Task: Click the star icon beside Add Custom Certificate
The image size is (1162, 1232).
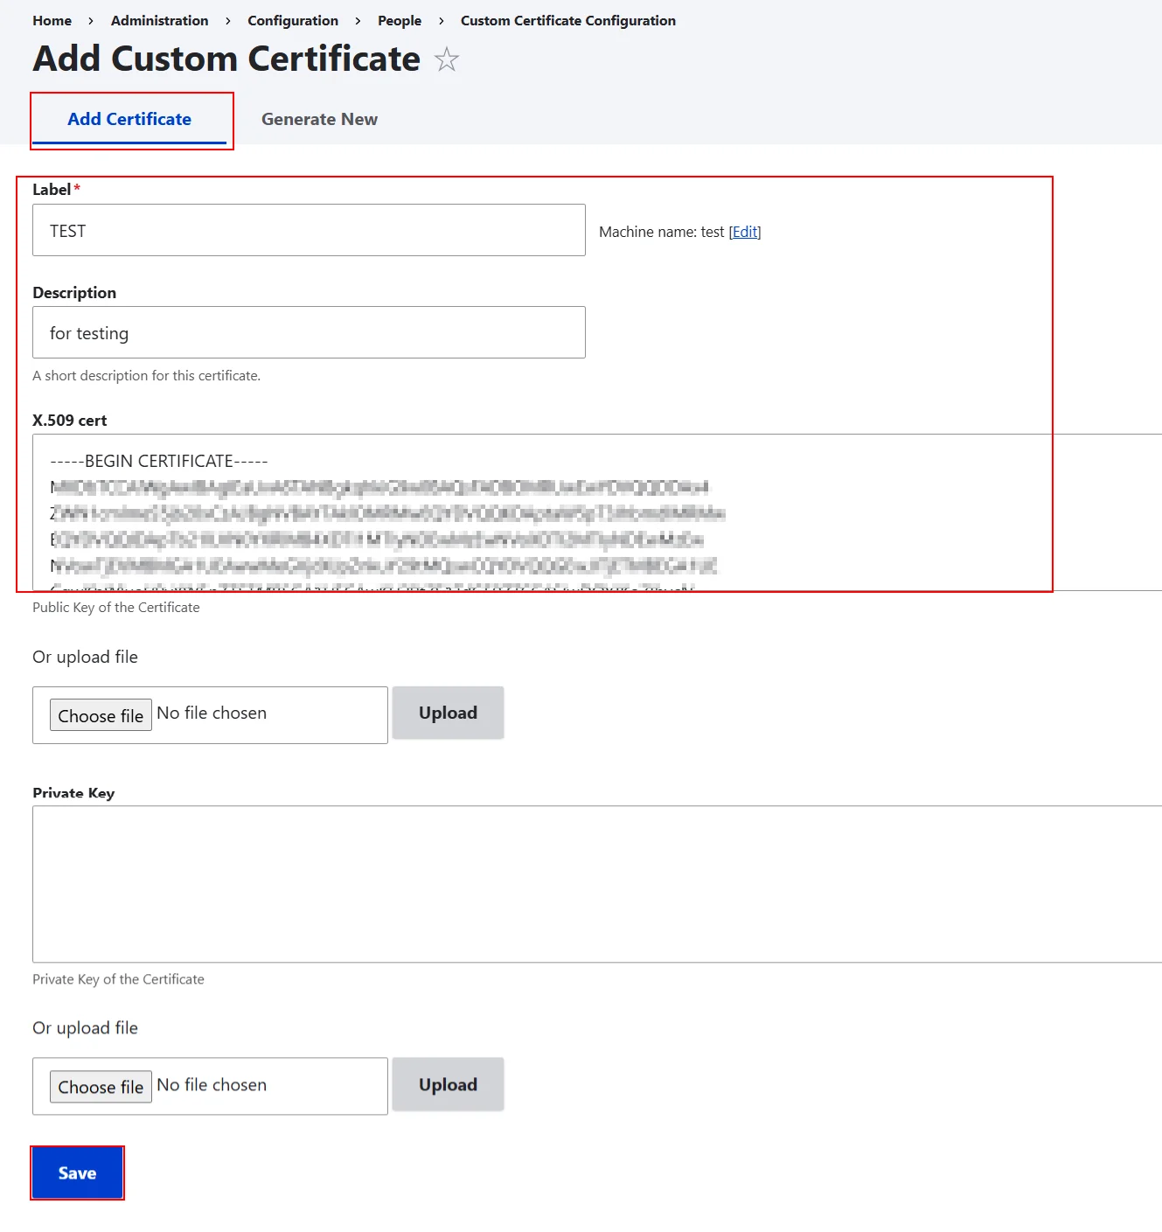Action: tap(447, 60)
